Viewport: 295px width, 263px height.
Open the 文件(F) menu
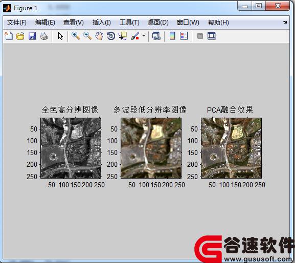click(x=17, y=23)
